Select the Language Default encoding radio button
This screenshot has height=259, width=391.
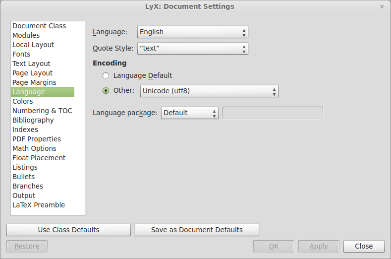click(x=106, y=76)
